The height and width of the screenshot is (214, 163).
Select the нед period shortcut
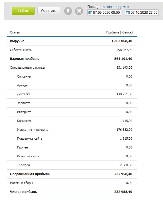(x=118, y=7)
